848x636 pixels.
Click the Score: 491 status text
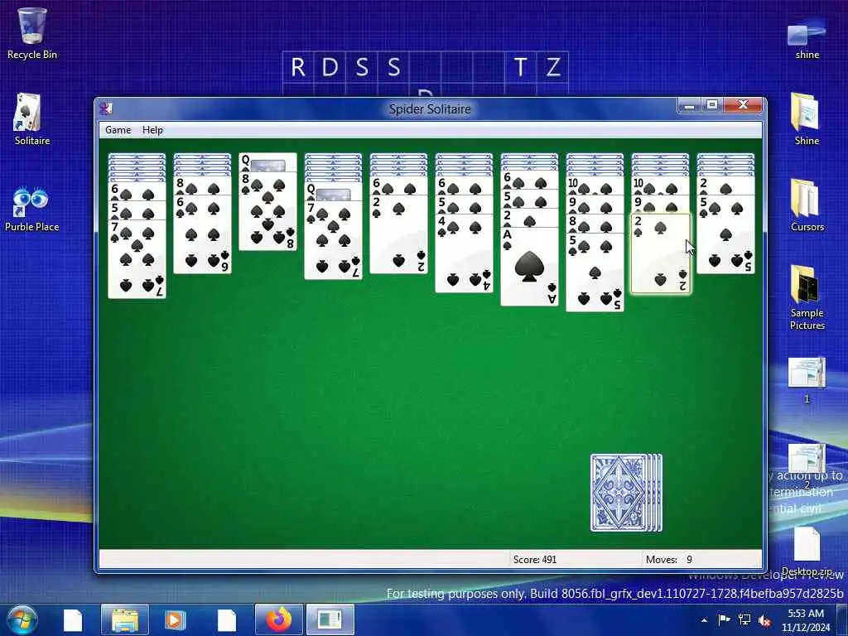click(x=535, y=560)
